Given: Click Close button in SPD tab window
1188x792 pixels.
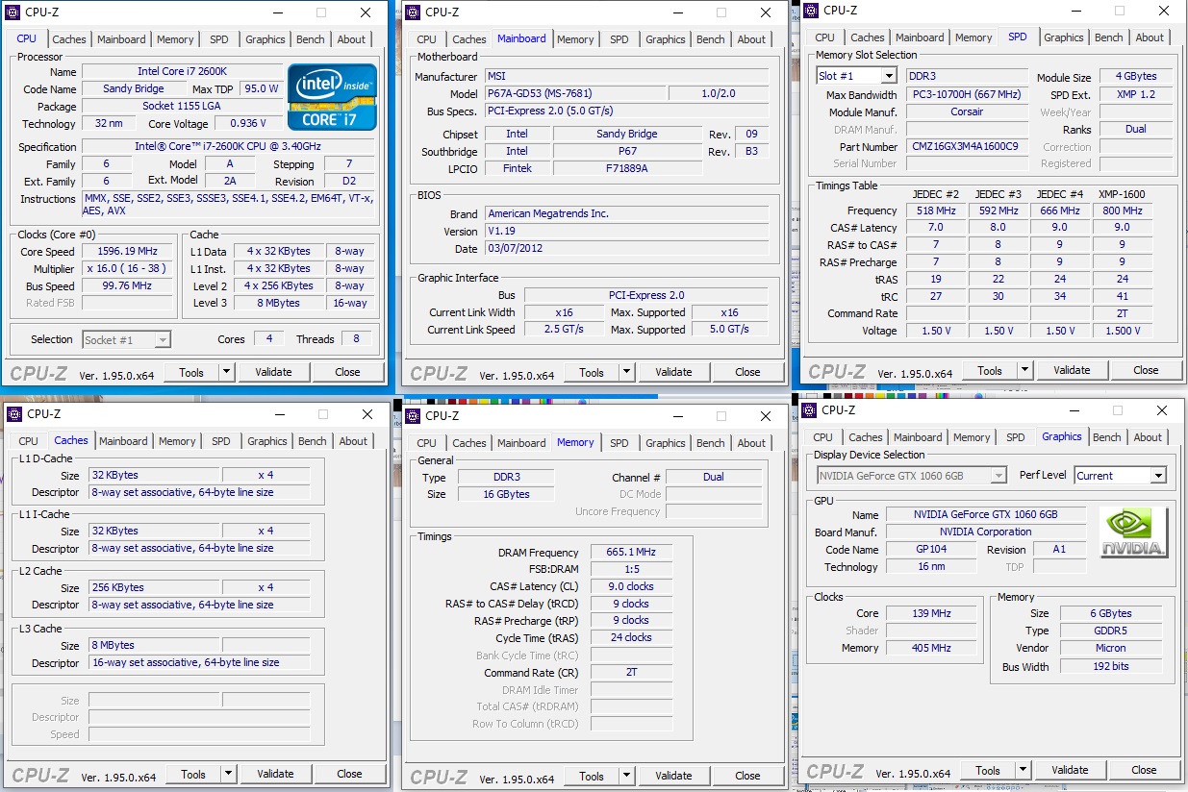Looking at the screenshot, I should 1146,370.
